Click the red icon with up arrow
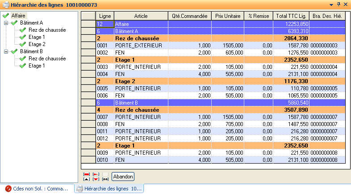 click(87, 177)
